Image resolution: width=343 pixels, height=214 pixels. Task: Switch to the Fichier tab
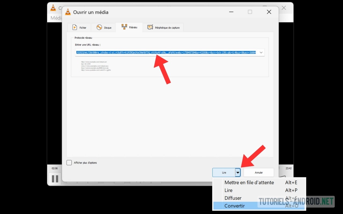[x=79, y=28]
